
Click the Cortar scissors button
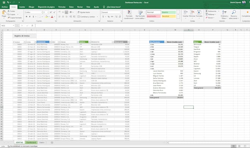pyautogui.click(x=11, y=11)
